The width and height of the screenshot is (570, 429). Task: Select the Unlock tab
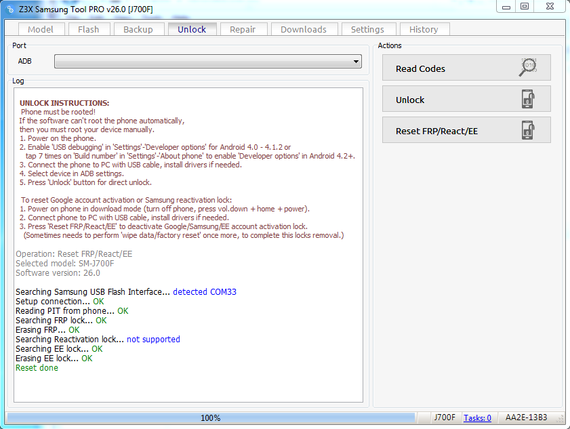coord(192,29)
